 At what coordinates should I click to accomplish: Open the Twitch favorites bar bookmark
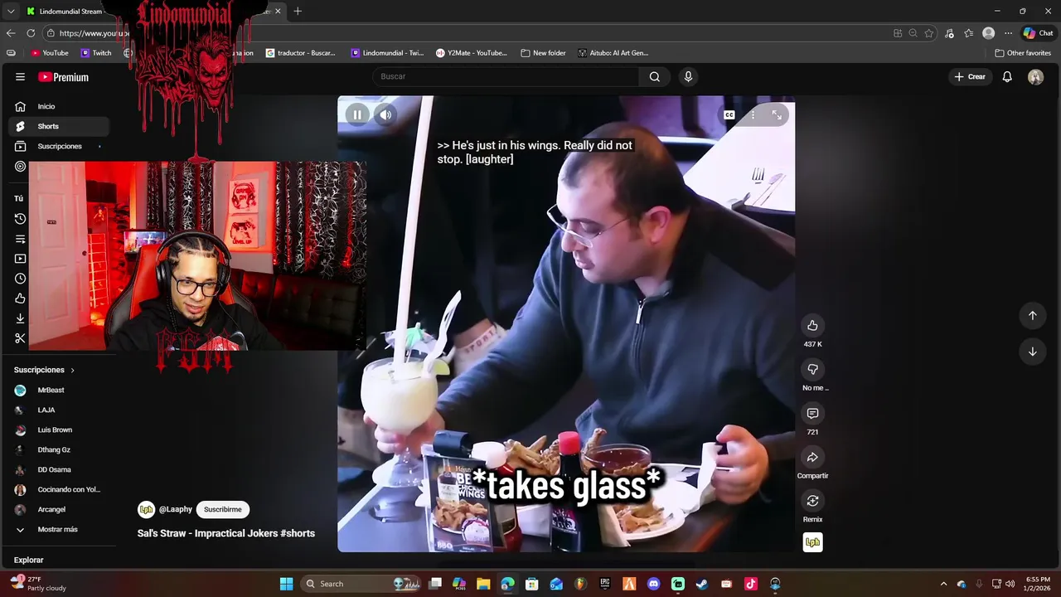click(96, 53)
